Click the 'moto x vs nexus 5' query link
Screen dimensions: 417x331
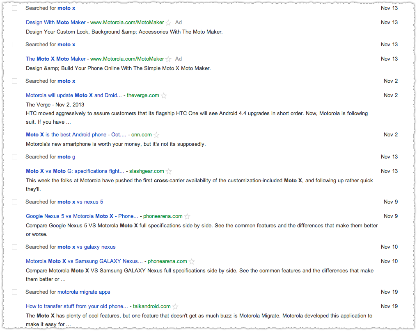coord(80,202)
